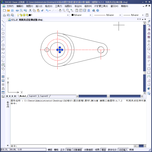Open the 绘图(D) menu
The width and height of the screenshot is (152, 152).
(68, 6)
